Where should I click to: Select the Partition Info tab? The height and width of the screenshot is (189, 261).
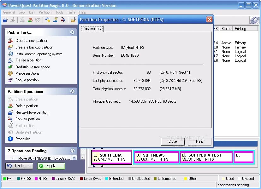(92, 28)
